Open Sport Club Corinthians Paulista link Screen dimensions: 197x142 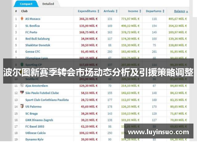[x=47, y=100]
